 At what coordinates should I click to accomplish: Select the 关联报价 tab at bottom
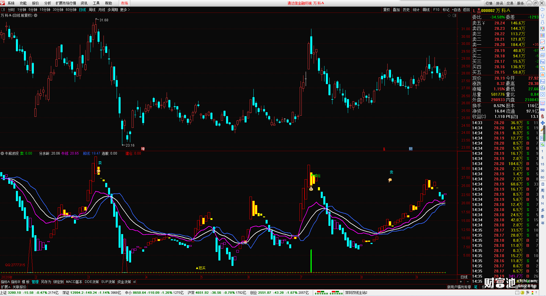19,287
